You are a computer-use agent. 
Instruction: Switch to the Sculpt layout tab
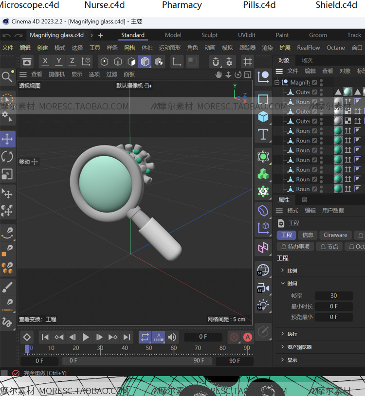tap(209, 35)
